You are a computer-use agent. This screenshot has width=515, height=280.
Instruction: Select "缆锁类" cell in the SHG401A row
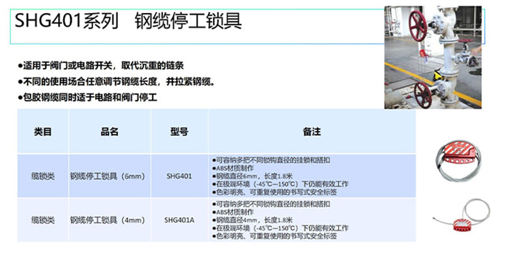coord(43,220)
